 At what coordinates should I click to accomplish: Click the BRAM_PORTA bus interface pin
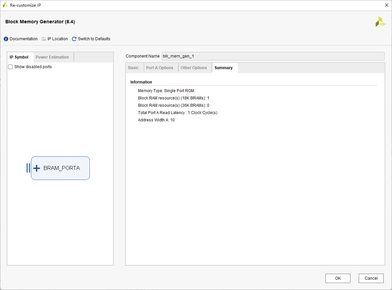28,168
